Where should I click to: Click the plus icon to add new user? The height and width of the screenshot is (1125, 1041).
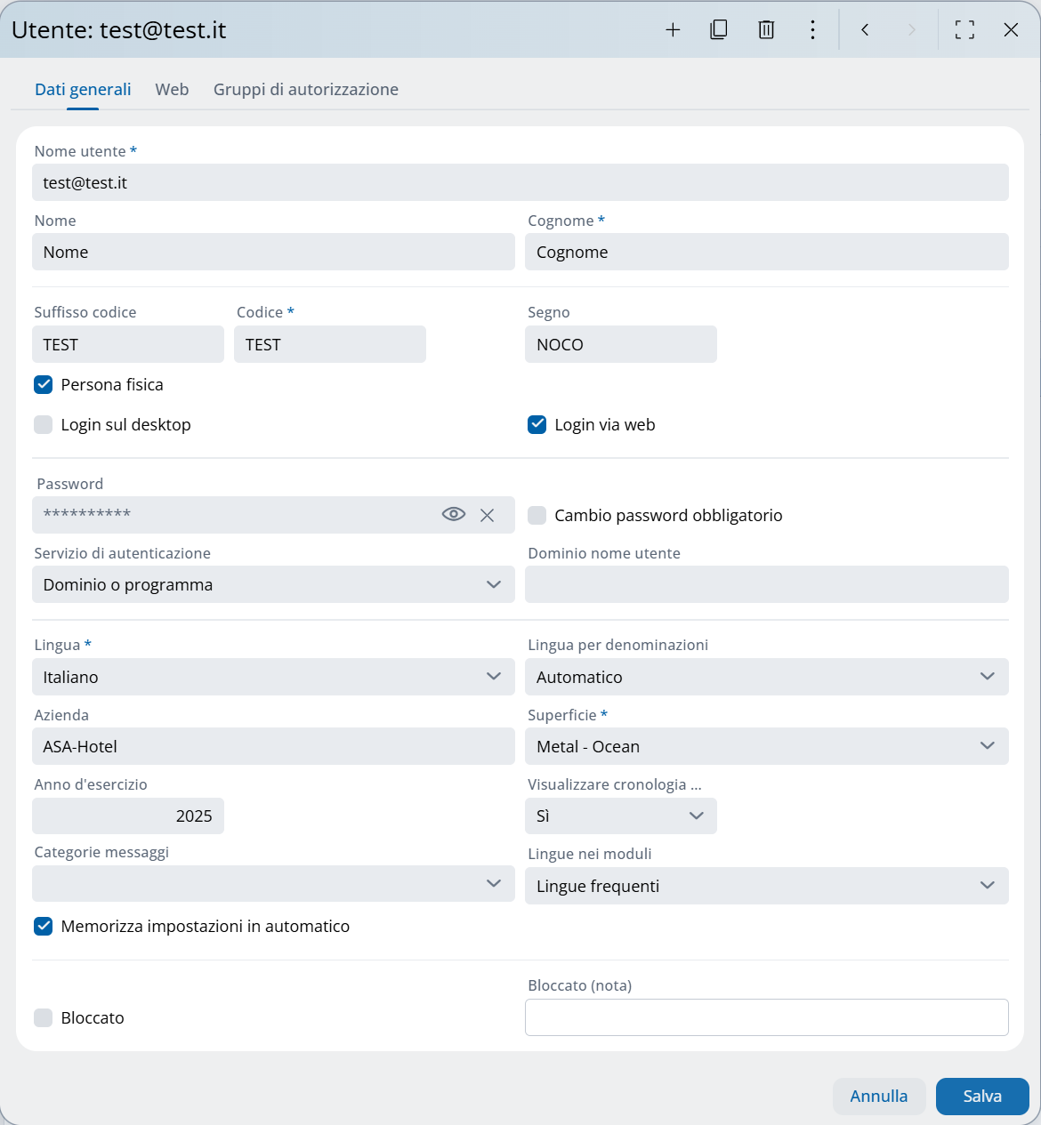tap(673, 30)
